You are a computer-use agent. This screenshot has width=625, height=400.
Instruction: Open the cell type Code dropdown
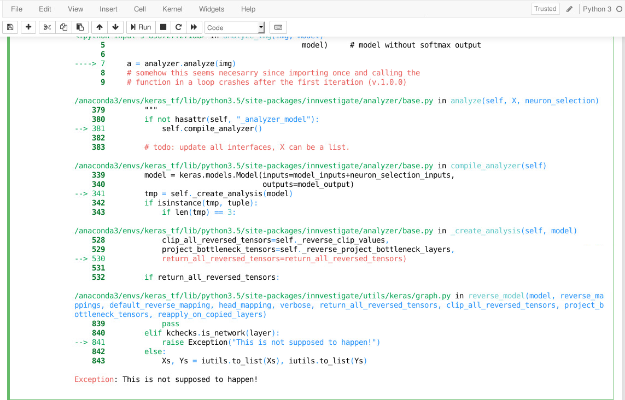235,27
